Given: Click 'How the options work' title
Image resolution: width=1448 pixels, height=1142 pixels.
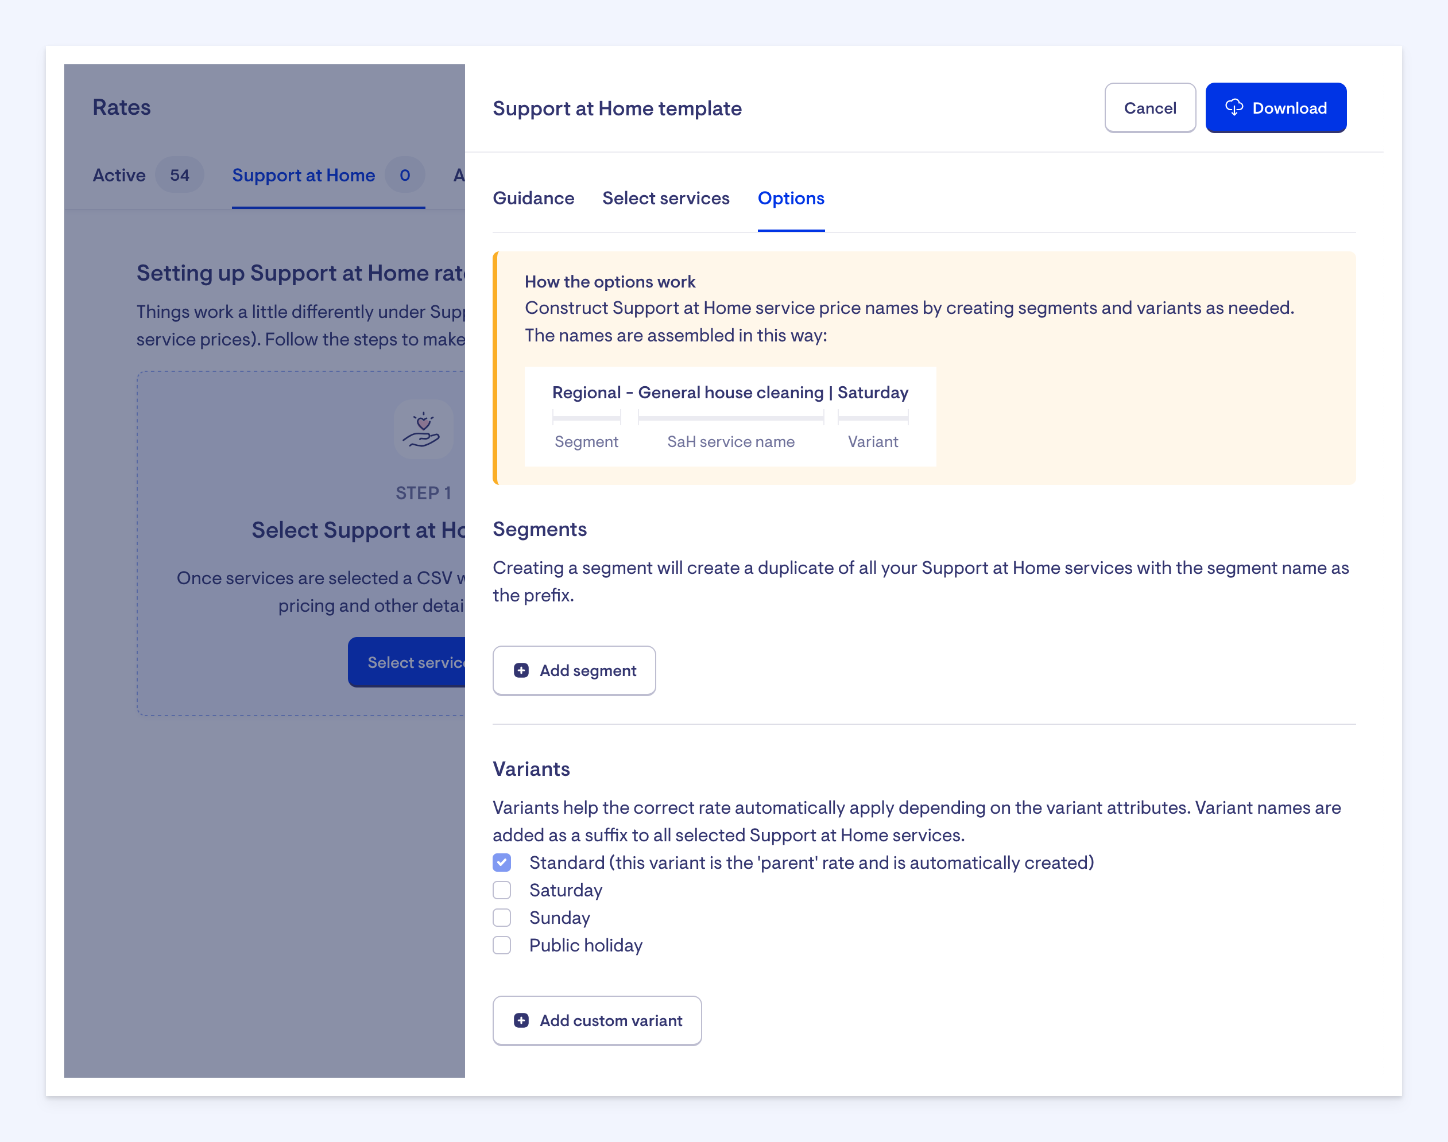Looking at the screenshot, I should [x=609, y=282].
